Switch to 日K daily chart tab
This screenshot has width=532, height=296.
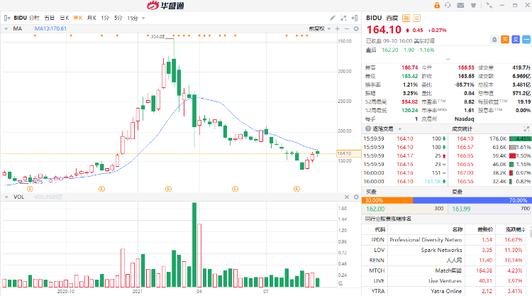coord(65,17)
